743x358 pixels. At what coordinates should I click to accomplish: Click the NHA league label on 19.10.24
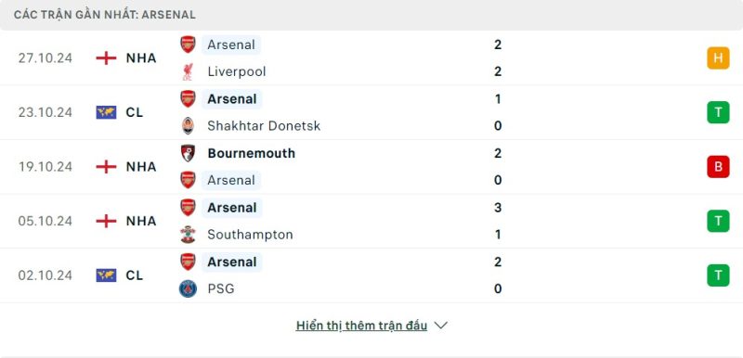point(141,167)
